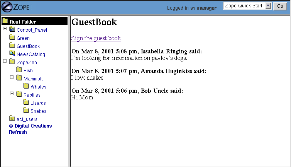Viewport: 291px width, 167px height.
Task: Click the acl_users user folder icon
Action: pyautogui.click(x=12, y=119)
